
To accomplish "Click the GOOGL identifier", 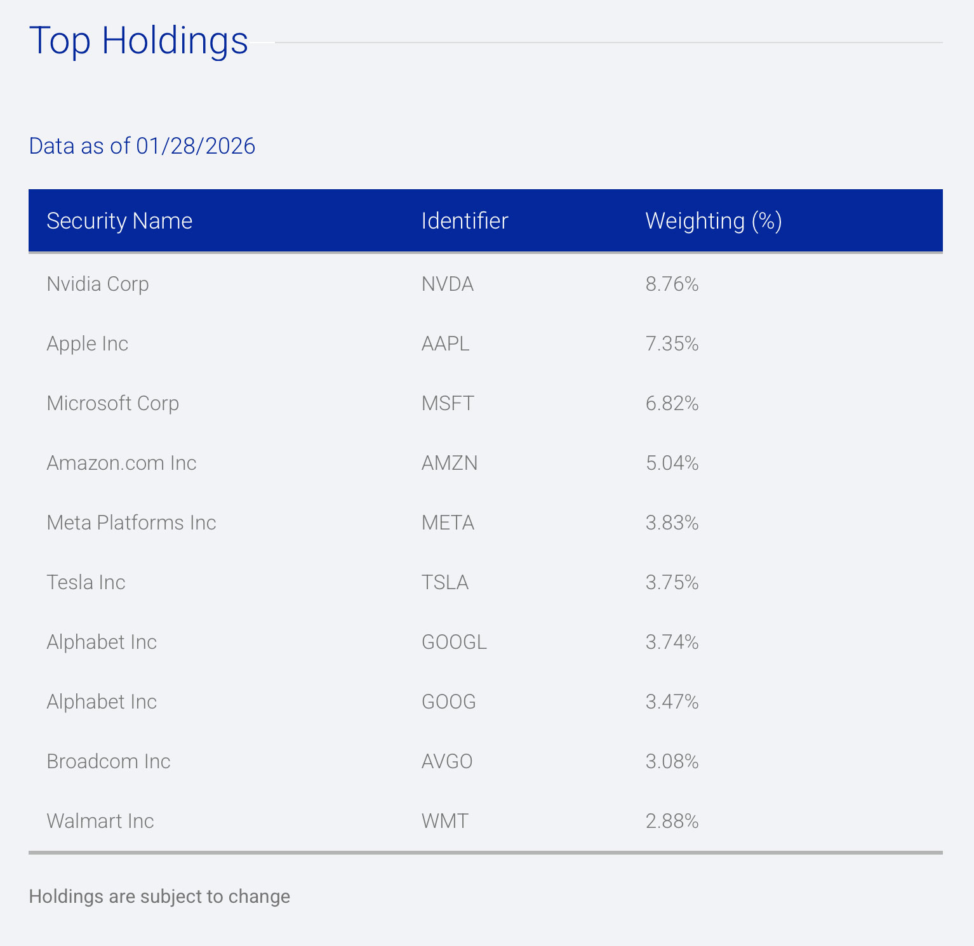I will (454, 642).
